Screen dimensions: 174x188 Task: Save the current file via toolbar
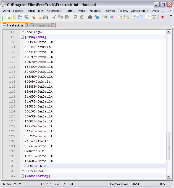pos(20,17)
